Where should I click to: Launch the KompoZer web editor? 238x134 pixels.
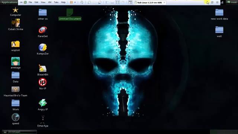tap(43, 47)
